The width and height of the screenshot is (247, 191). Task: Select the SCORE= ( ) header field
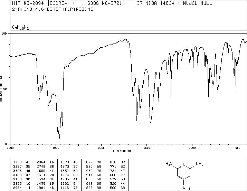(67, 3)
